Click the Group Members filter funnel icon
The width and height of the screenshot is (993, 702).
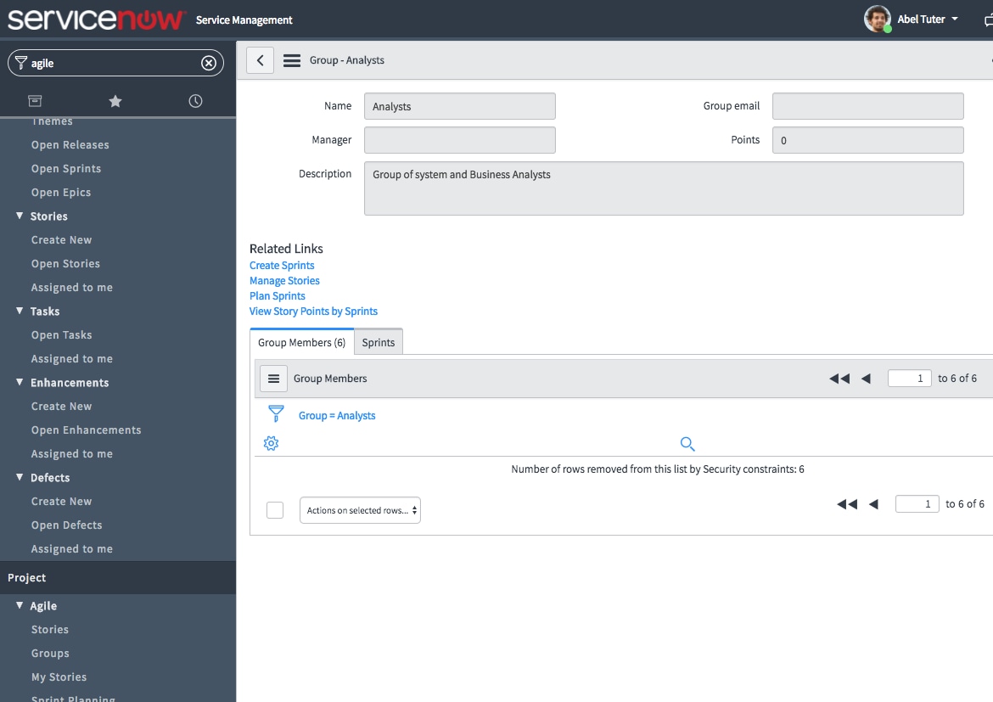(276, 414)
